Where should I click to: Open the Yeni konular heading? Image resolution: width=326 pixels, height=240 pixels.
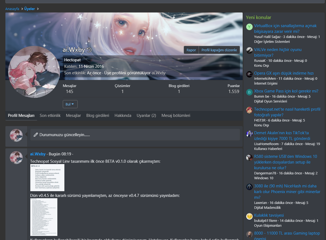[x=259, y=18]
